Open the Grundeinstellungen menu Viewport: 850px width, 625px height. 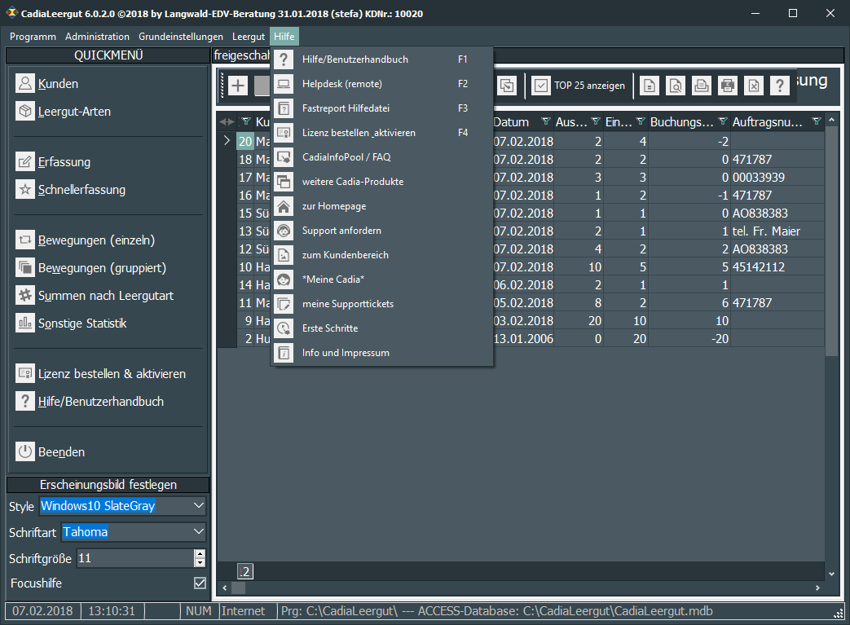pyautogui.click(x=180, y=37)
